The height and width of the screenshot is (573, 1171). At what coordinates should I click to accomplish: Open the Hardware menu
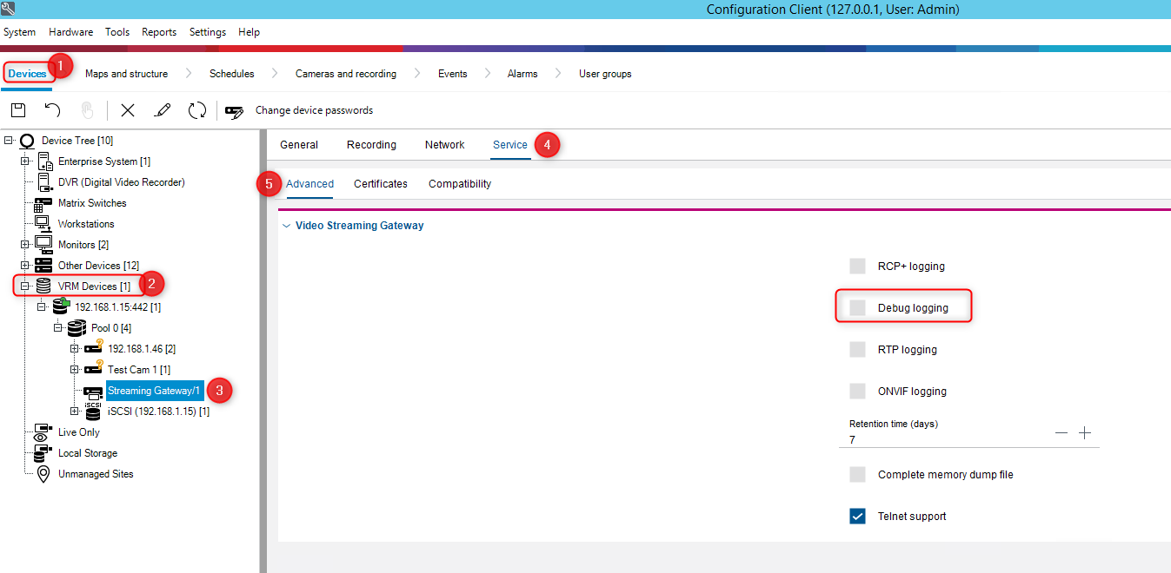70,32
